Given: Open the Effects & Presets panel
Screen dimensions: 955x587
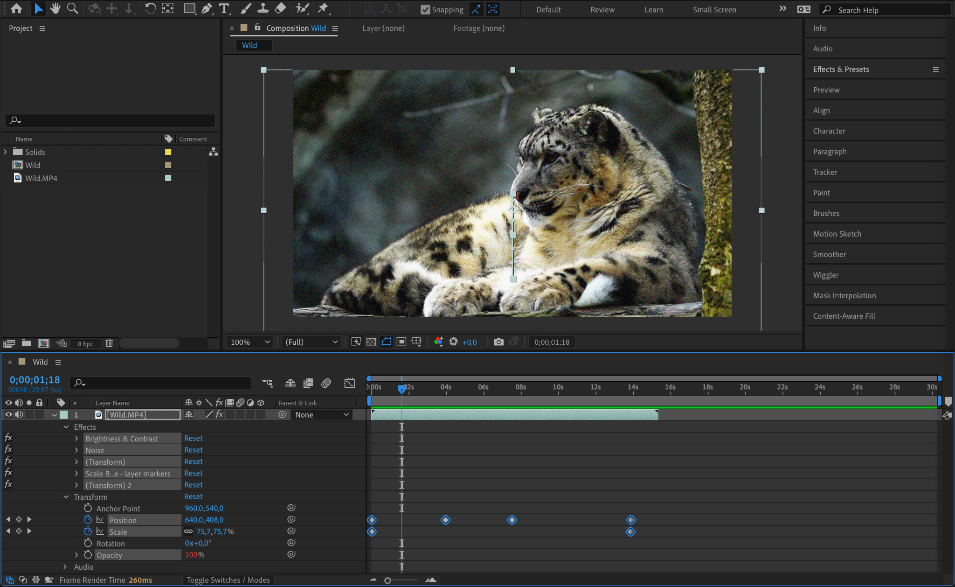Looking at the screenshot, I should pyautogui.click(x=841, y=70).
